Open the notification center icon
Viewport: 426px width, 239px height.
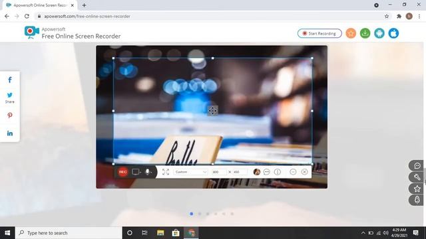415,233
